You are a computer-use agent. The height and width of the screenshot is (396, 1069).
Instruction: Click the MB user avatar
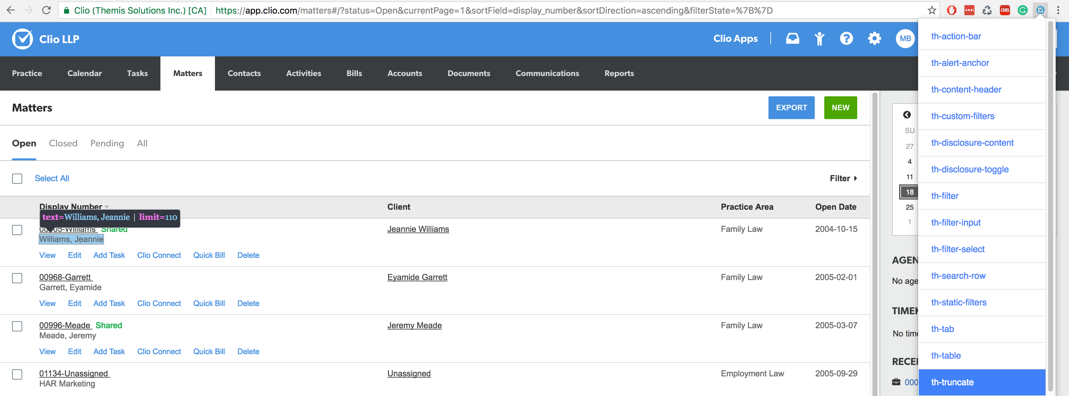point(905,39)
